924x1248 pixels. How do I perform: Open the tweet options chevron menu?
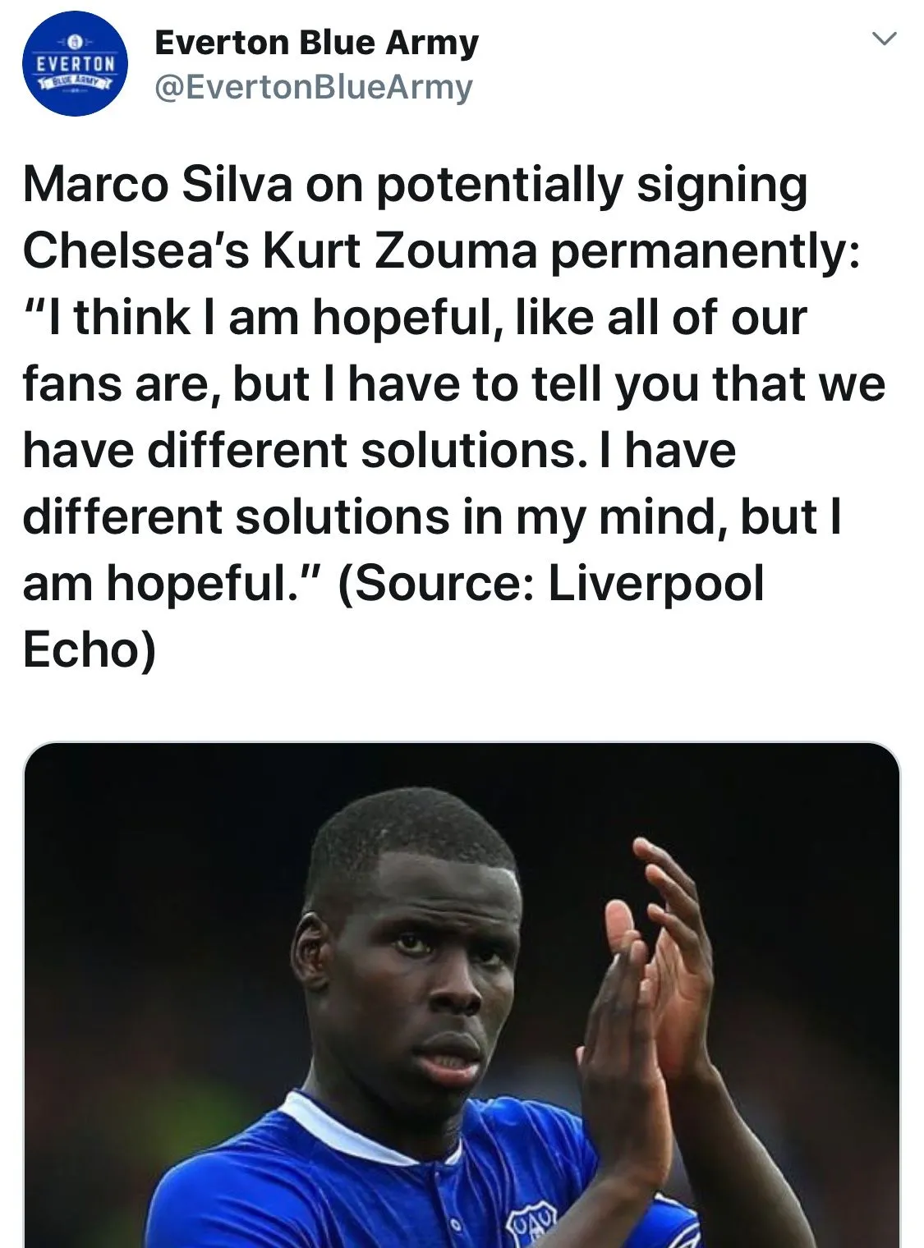point(884,39)
